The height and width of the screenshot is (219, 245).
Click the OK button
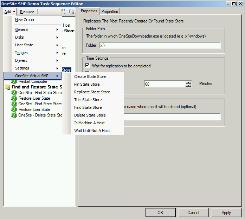pos(161,212)
